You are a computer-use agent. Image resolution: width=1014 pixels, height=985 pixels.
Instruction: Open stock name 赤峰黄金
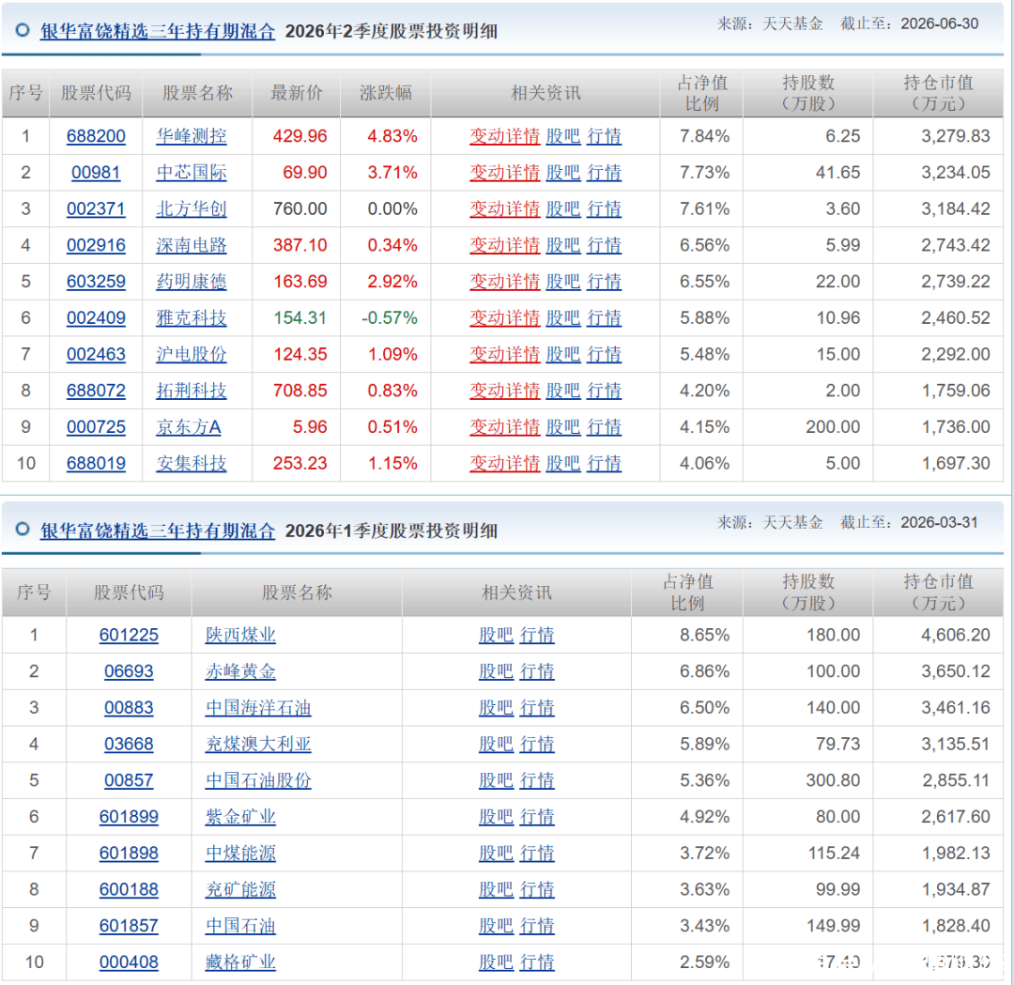240,671
